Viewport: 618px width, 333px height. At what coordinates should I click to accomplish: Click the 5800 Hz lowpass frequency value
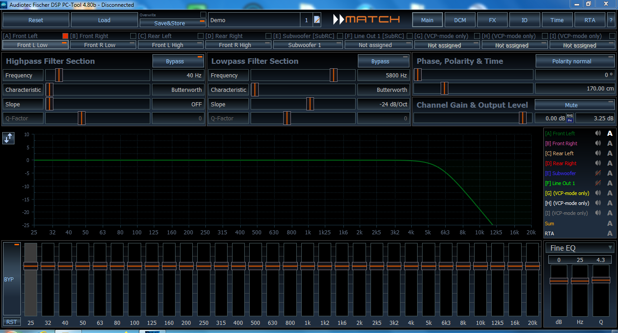(384, 76)
